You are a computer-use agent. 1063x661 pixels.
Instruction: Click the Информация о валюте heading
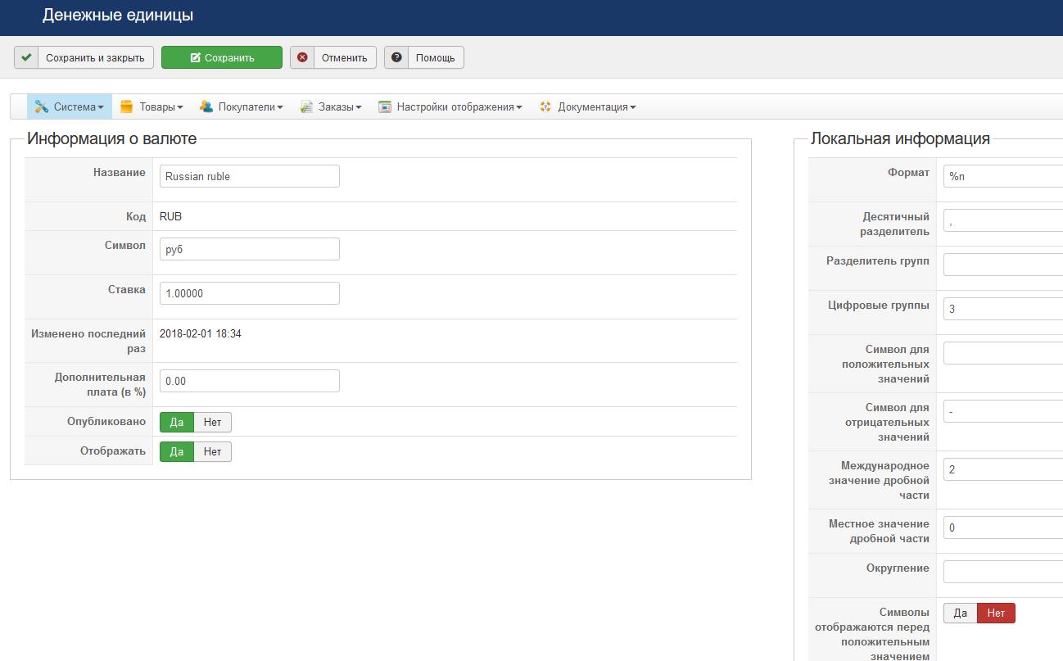pyautogui.click(x=112, y=139)
